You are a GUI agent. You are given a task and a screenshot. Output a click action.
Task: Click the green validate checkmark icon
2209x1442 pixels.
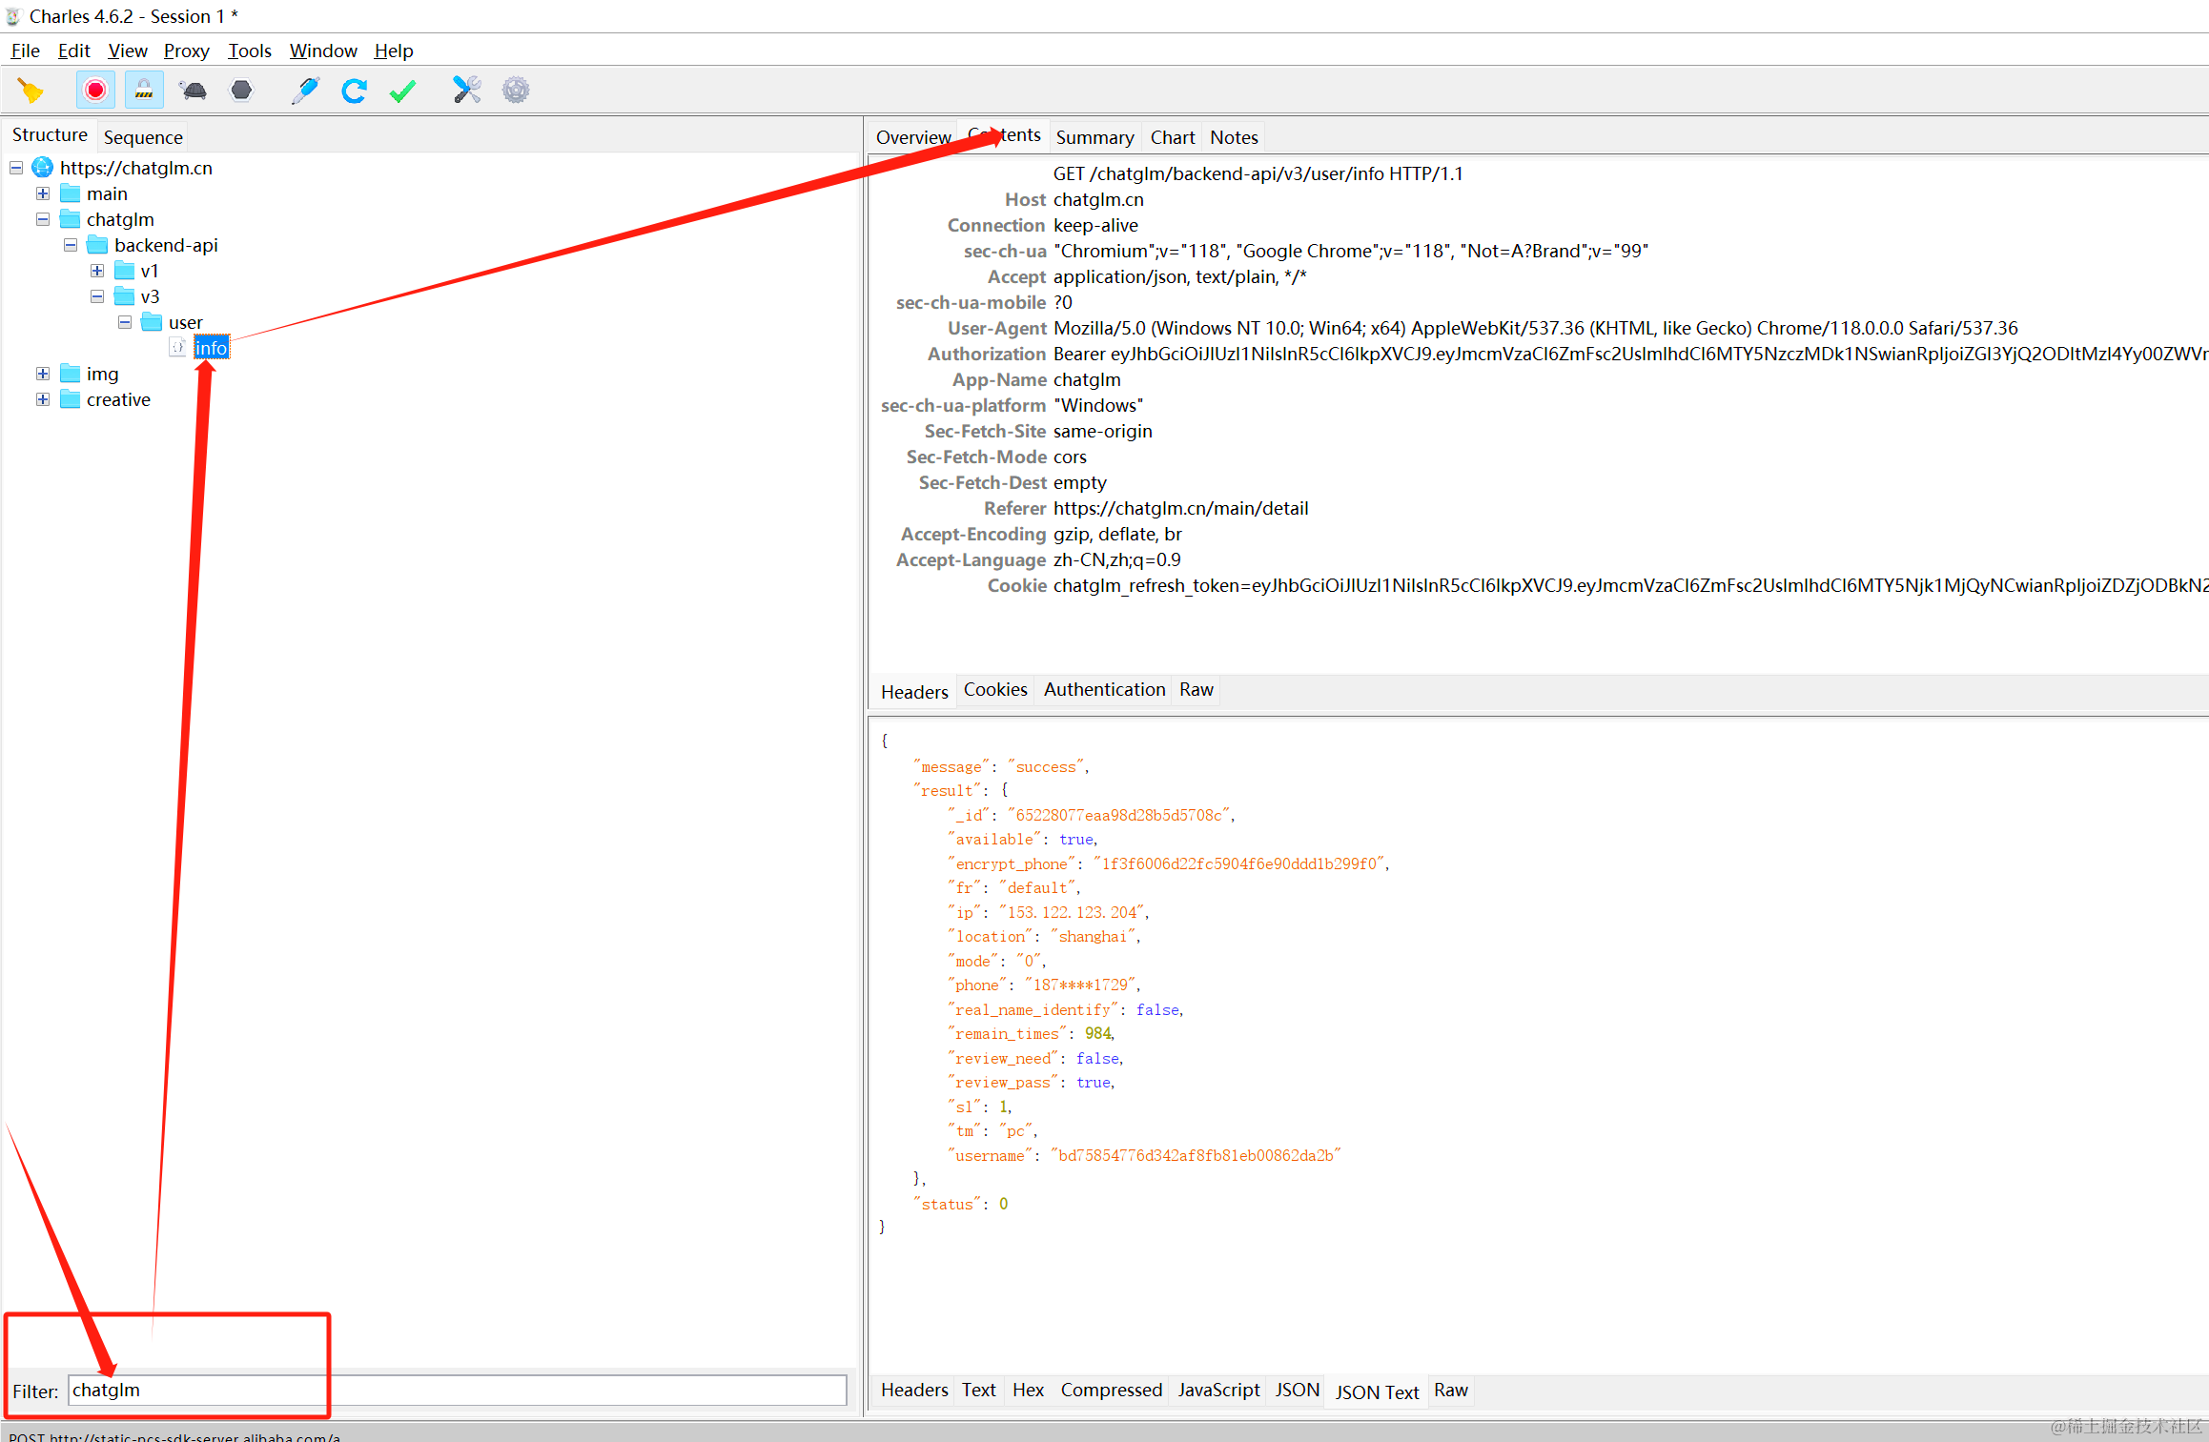pos(402,91)
